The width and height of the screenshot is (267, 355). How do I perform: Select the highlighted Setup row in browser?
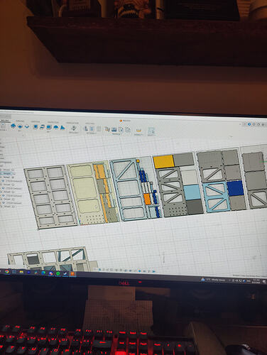(7, 173)
